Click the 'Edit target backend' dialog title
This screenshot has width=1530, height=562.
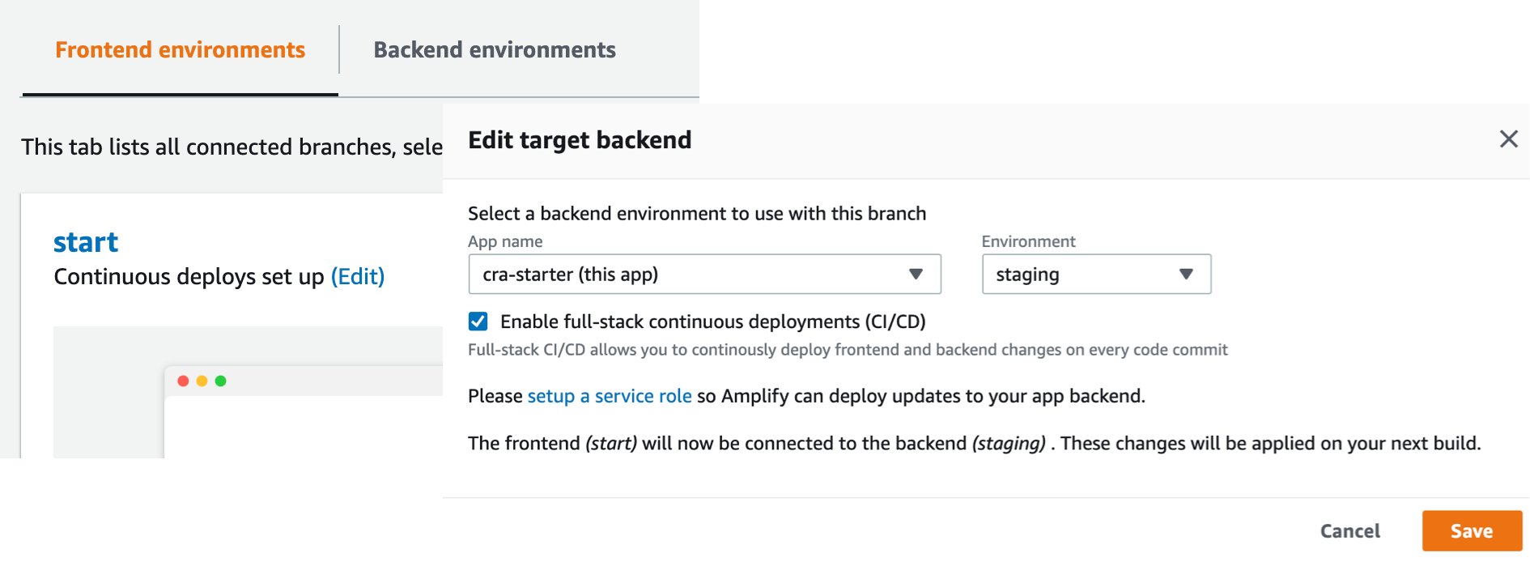pos(580,140)
